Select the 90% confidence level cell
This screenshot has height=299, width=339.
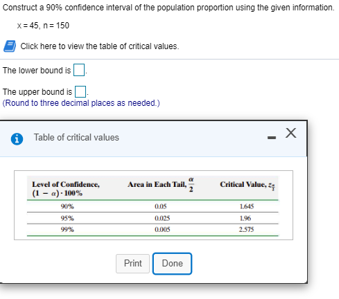coord(67,206)
